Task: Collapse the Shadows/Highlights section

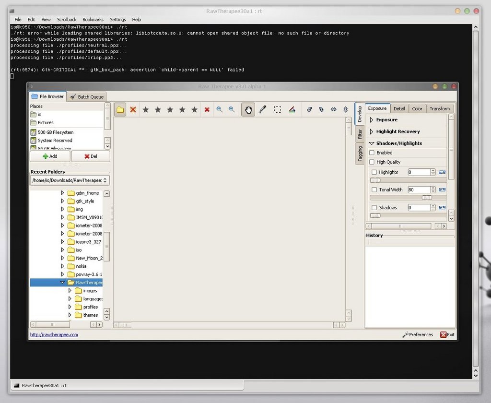Action: coord(372,143)
